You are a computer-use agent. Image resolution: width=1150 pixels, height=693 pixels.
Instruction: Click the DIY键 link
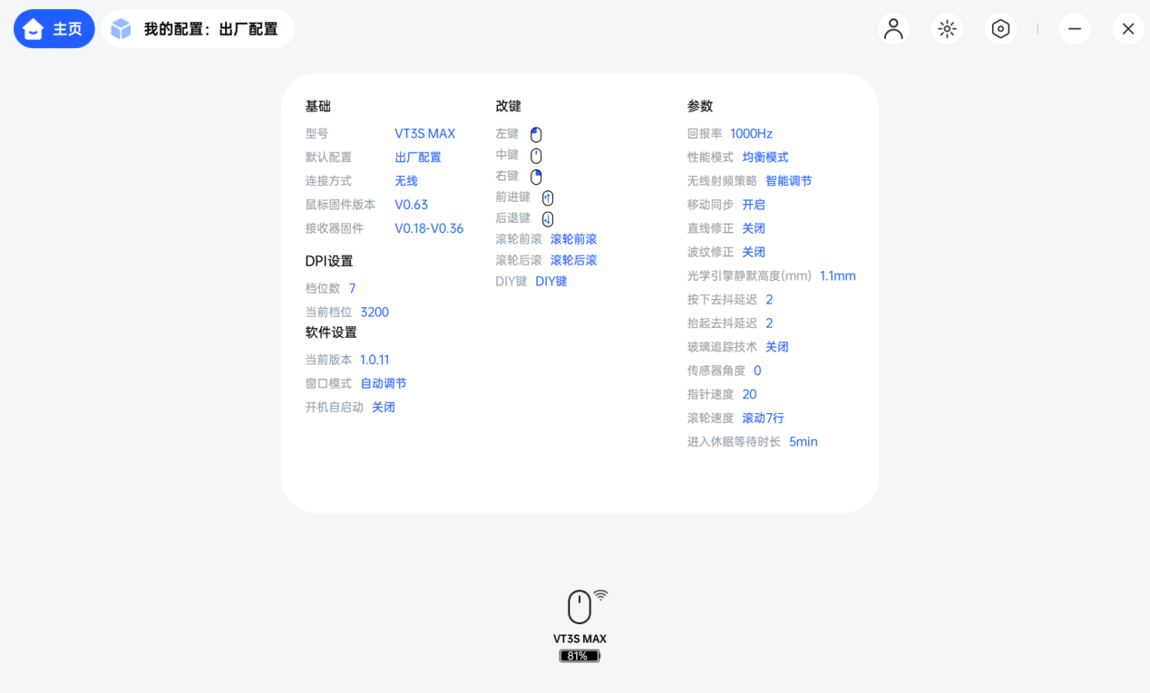pos(551,281)
